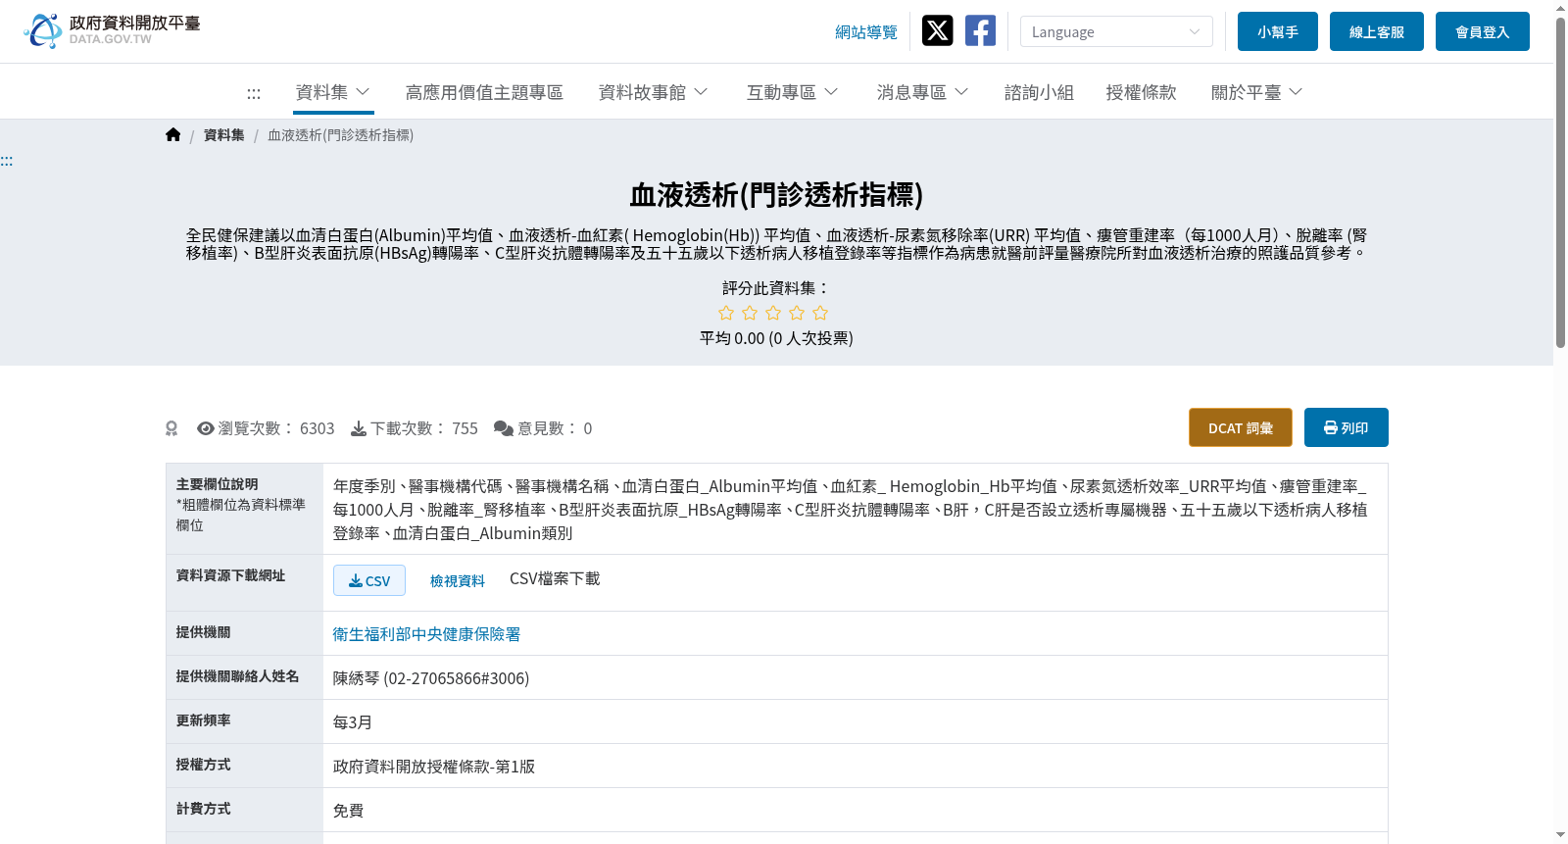Go to home via breadcrumb house icon
The image size is (1568, 844).
pyautogui.click(x=173, y=135)
